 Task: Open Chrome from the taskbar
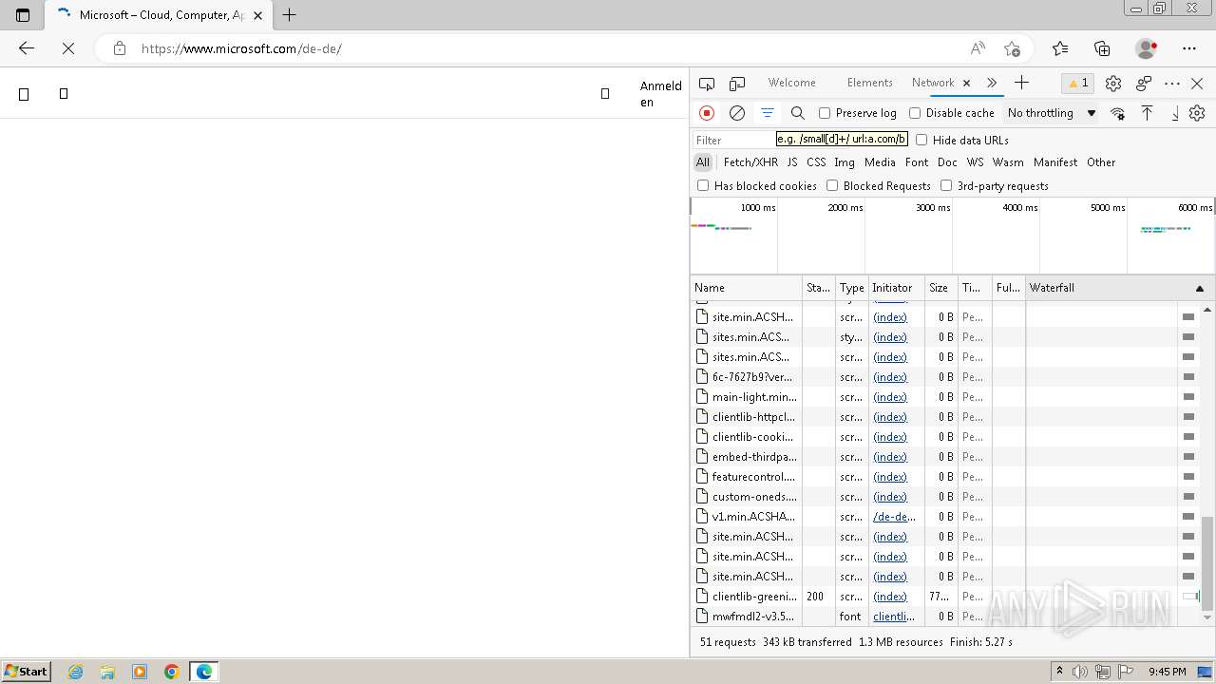click(x=172, y=672)
